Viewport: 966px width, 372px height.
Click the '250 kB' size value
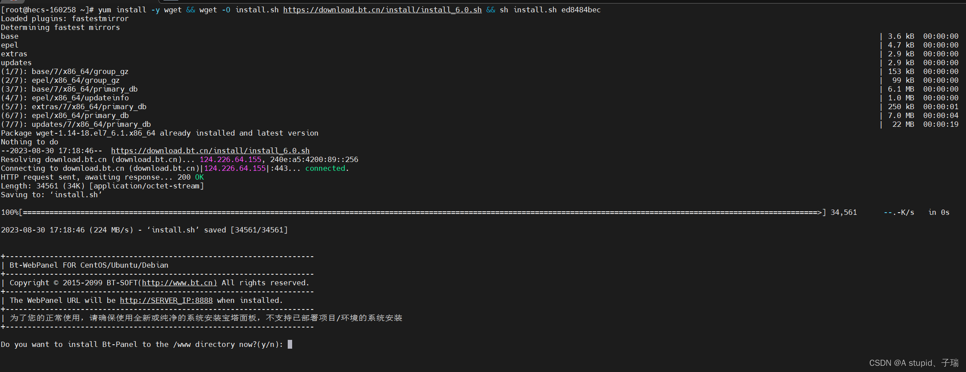(901, 107)
